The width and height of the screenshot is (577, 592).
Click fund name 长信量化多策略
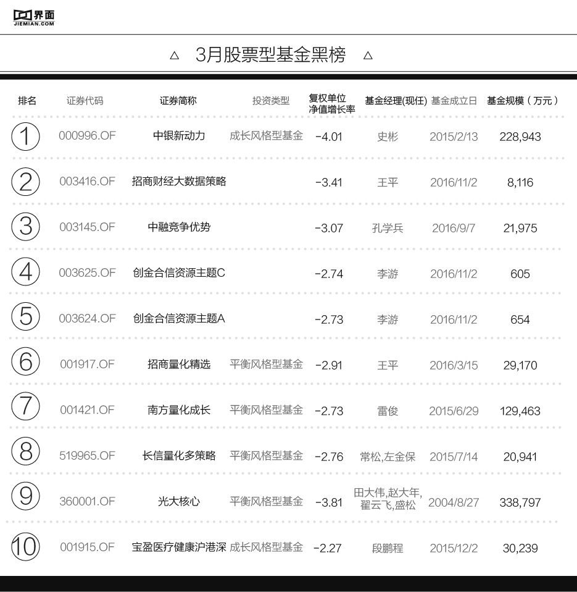tap(179, 455)
